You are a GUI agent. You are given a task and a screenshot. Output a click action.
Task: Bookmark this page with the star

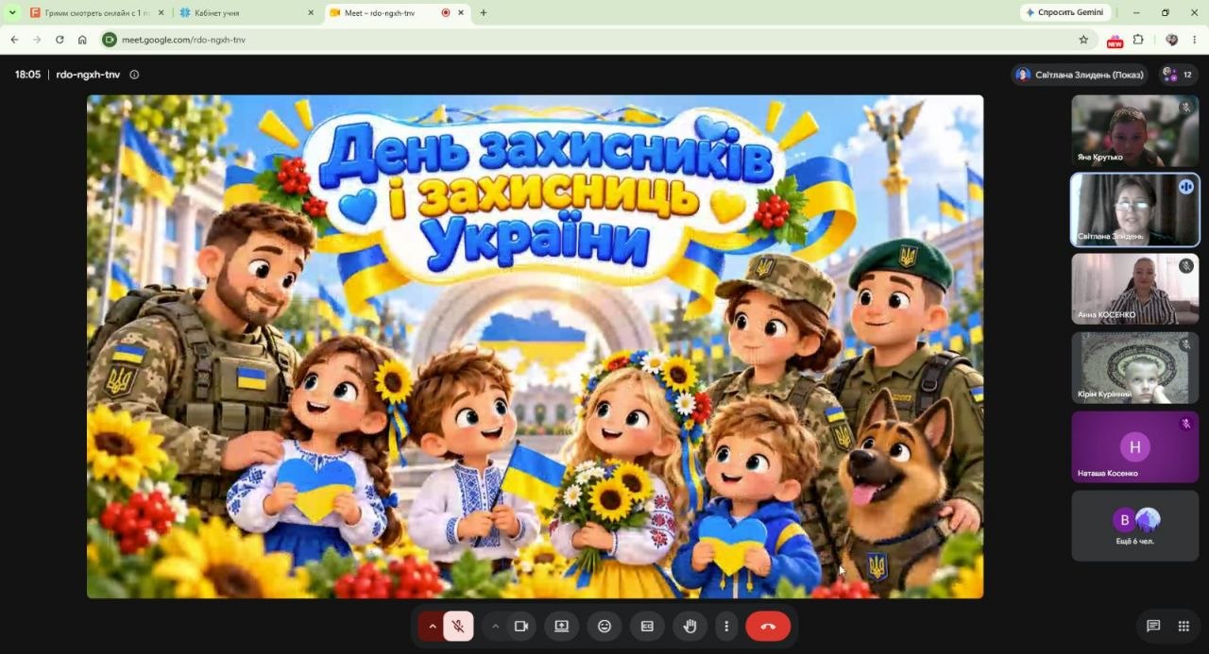pos(1083,40)
